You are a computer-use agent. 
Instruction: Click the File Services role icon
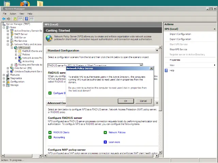12,41
